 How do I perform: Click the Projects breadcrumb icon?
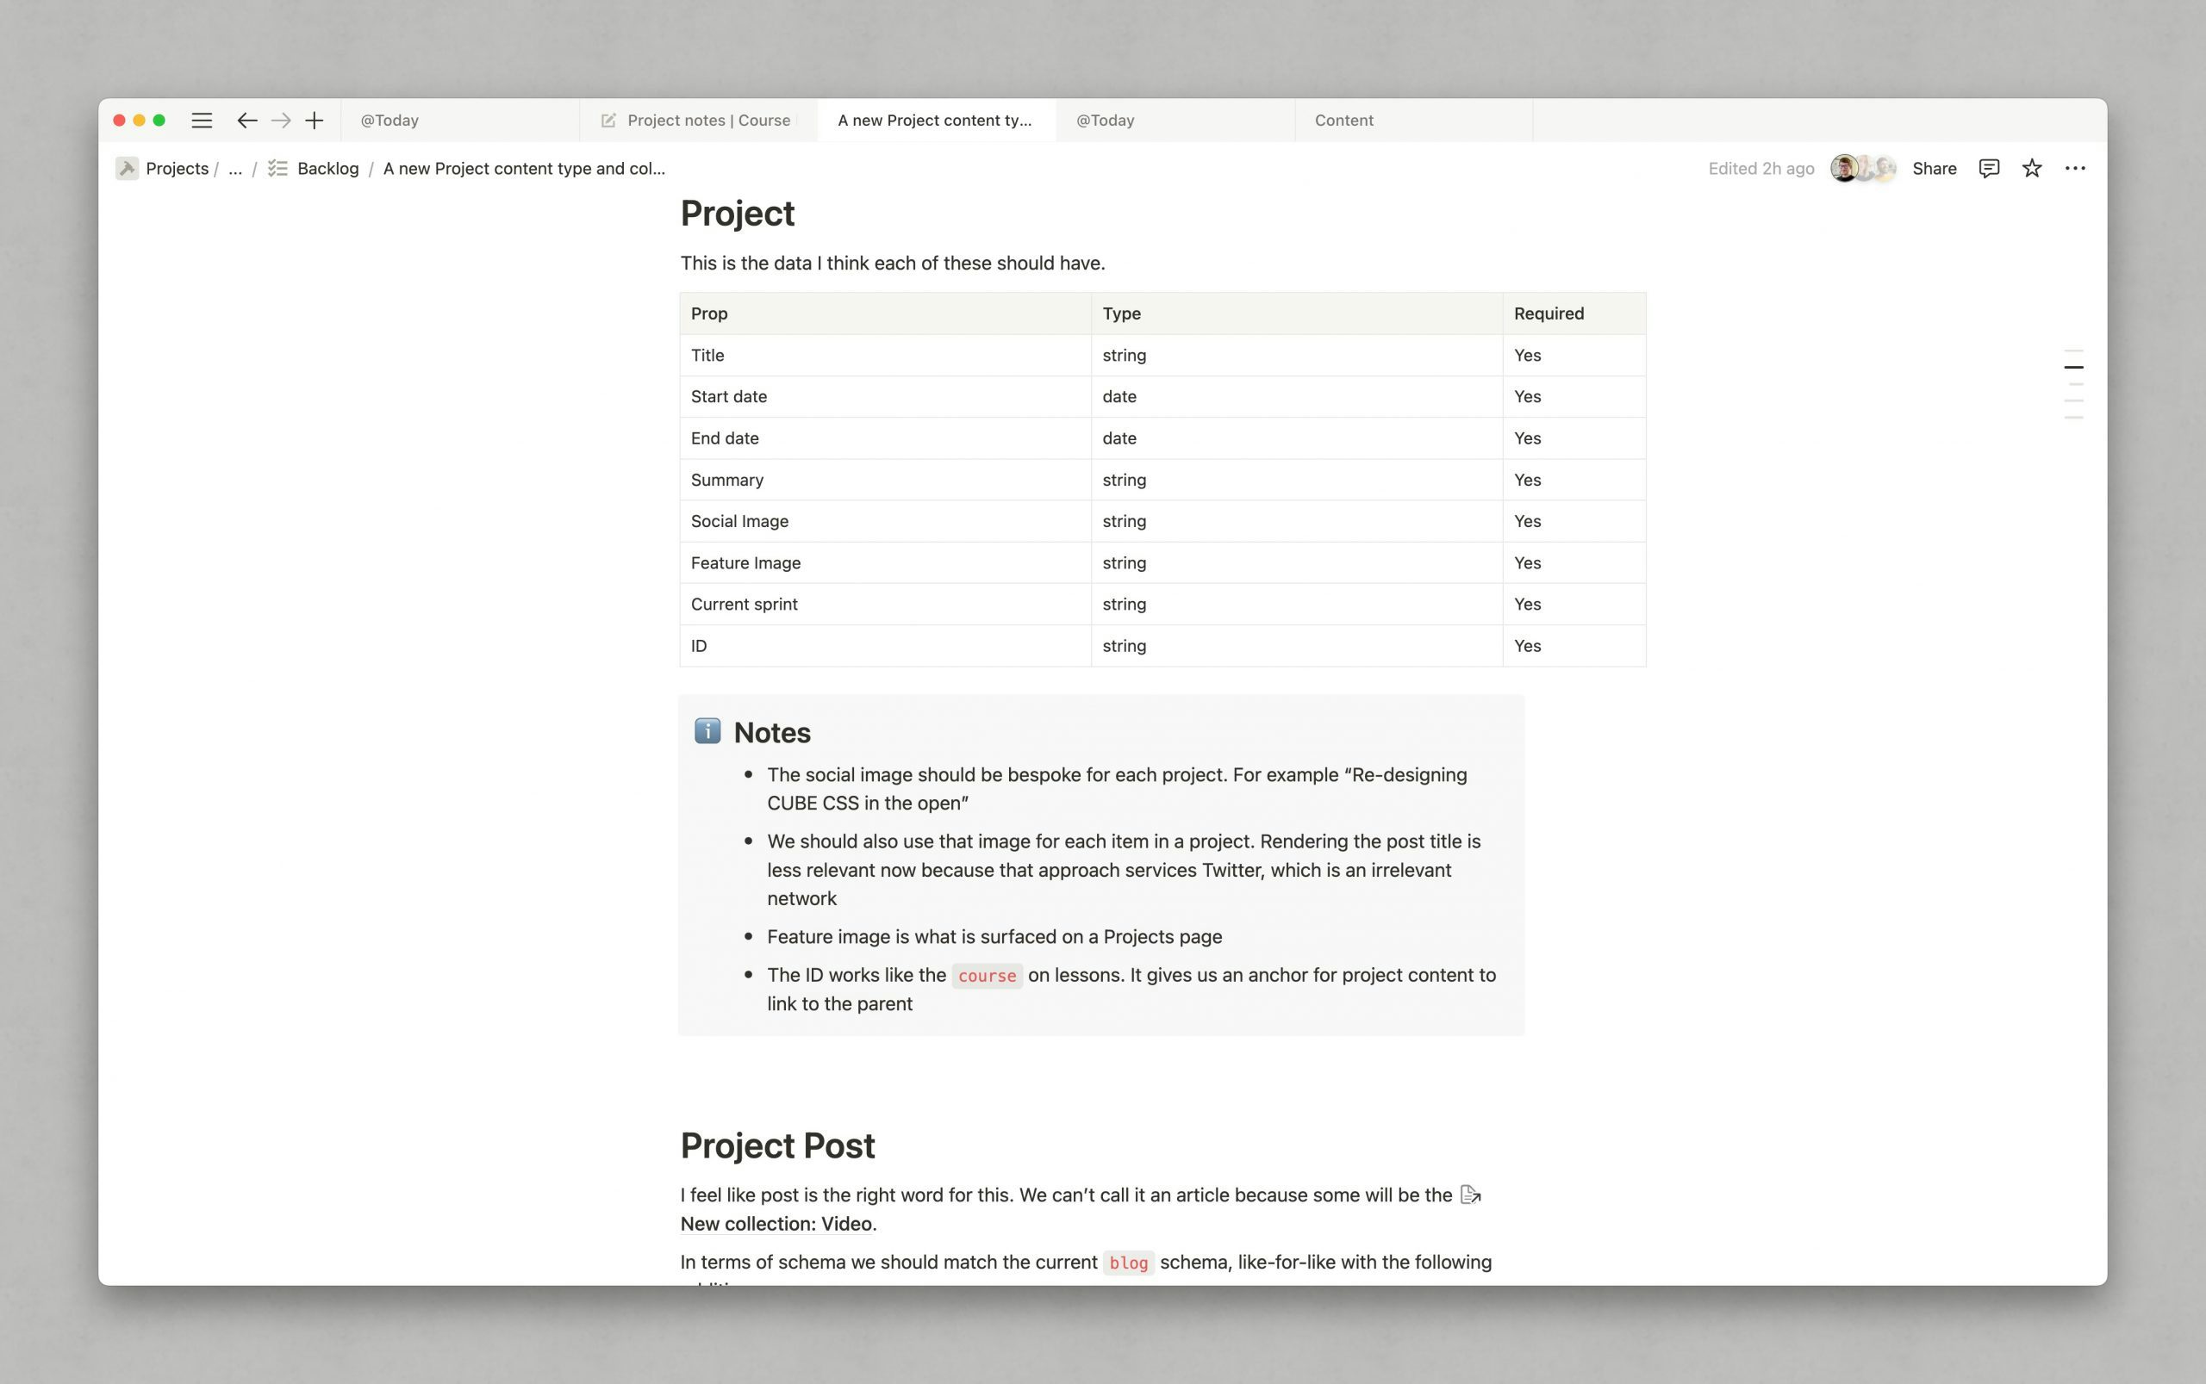128,169
